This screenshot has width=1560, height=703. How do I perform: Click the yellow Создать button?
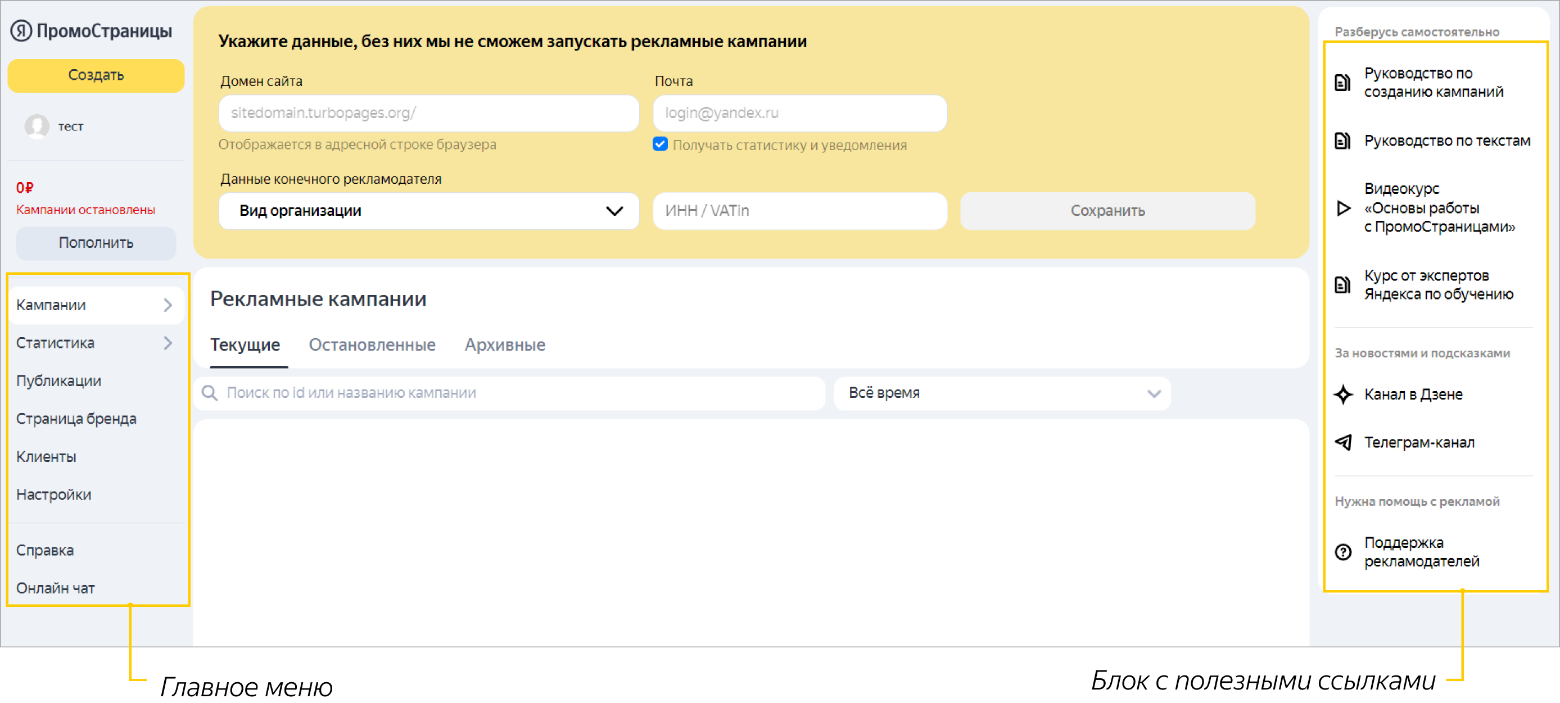(96, 75)
